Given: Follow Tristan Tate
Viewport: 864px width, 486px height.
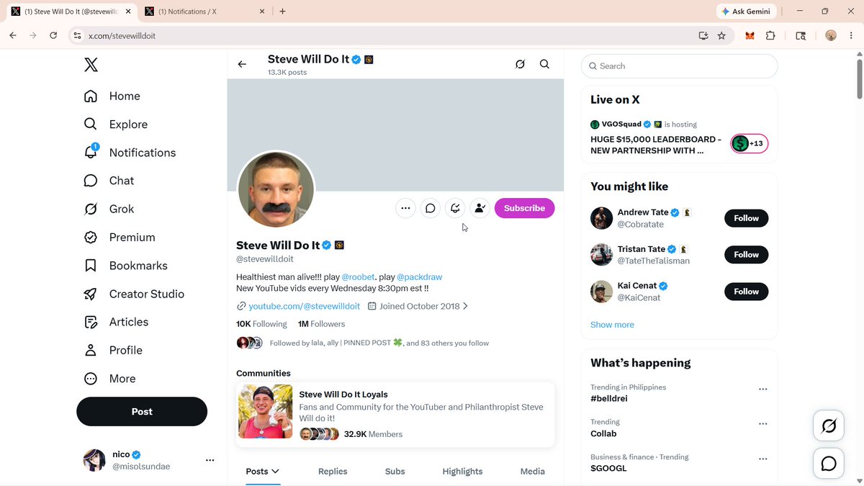Looking at the screenshot, I should coord(746,255).
